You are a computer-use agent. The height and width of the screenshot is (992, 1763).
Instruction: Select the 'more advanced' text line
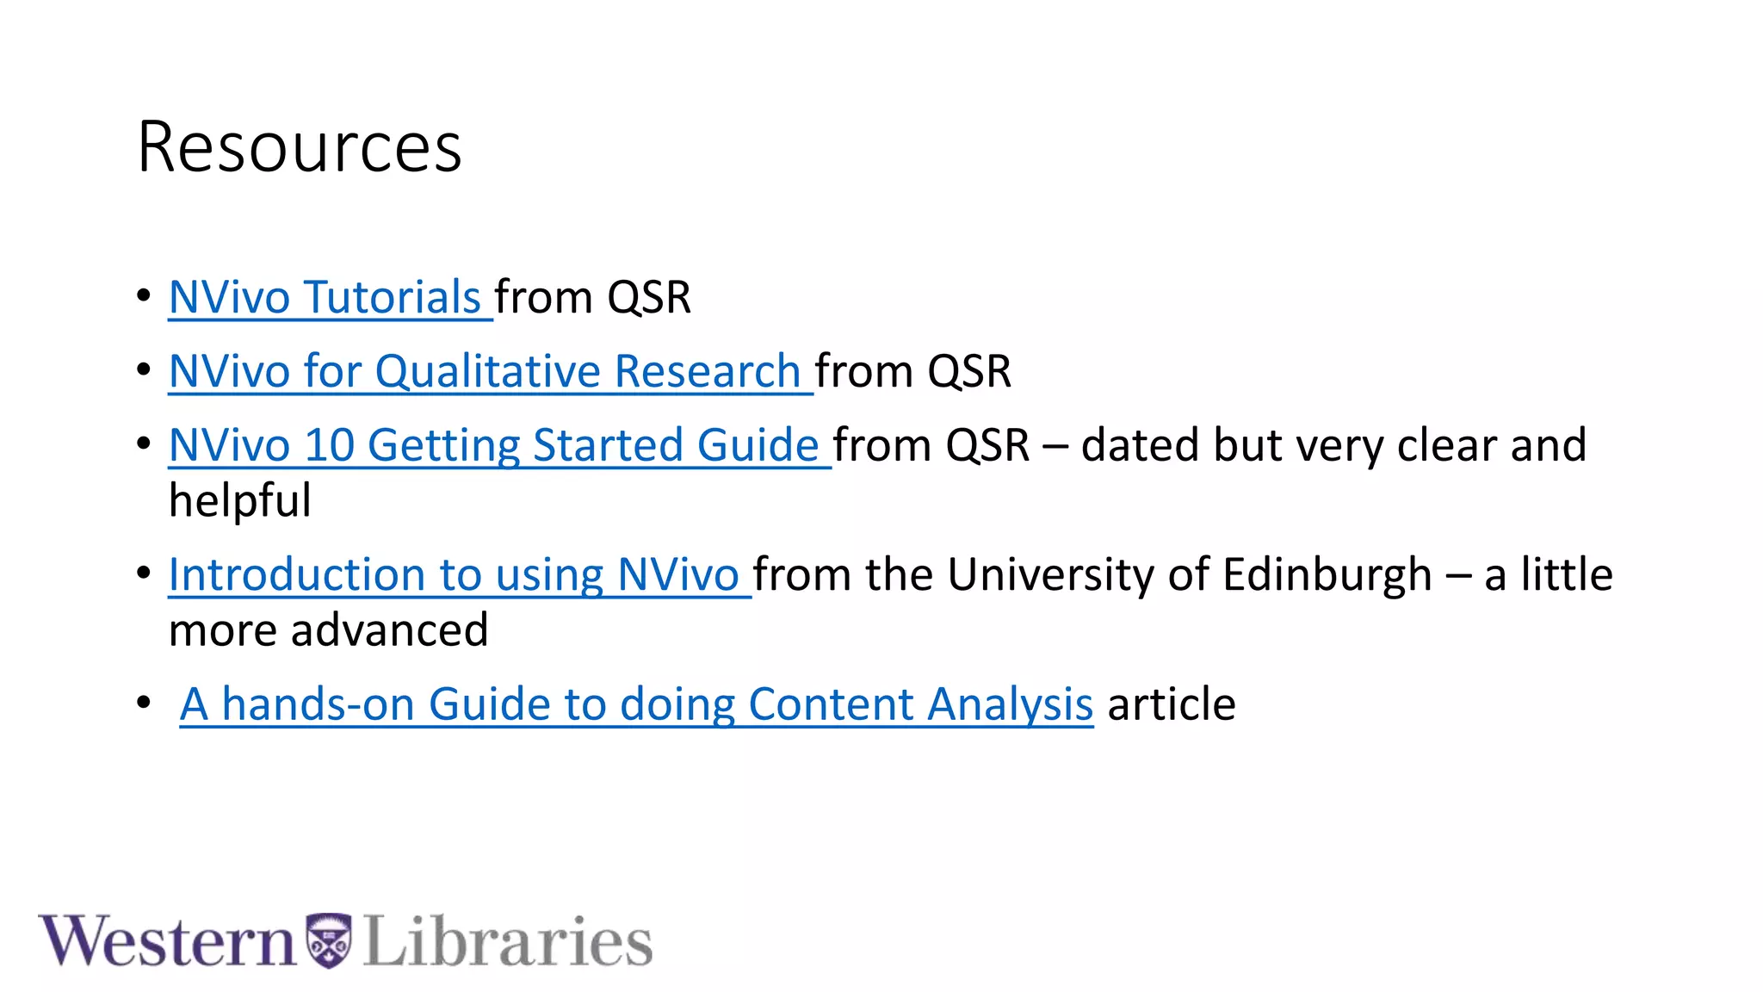329,630
